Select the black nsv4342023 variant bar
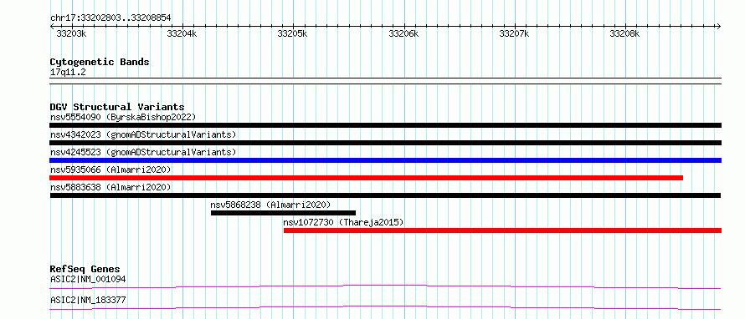This screenshot has height=319, width=745. (385, 143)
